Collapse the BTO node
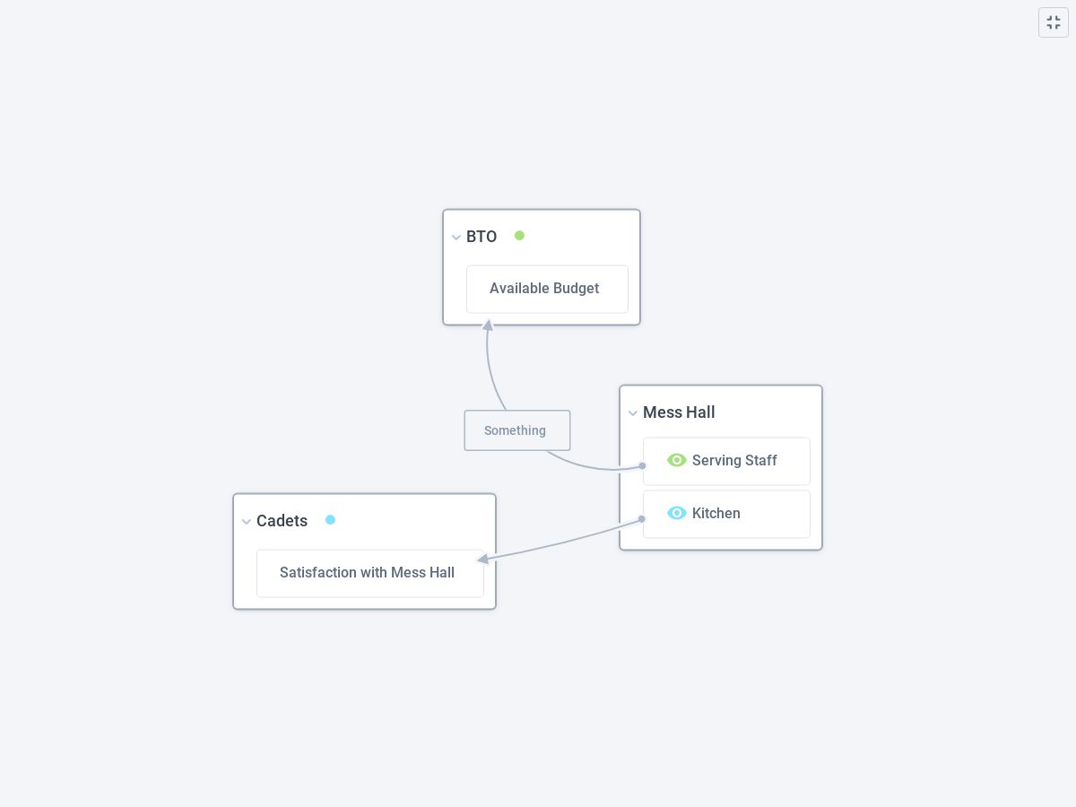1076x807 pixels. [x=456, y=238]
